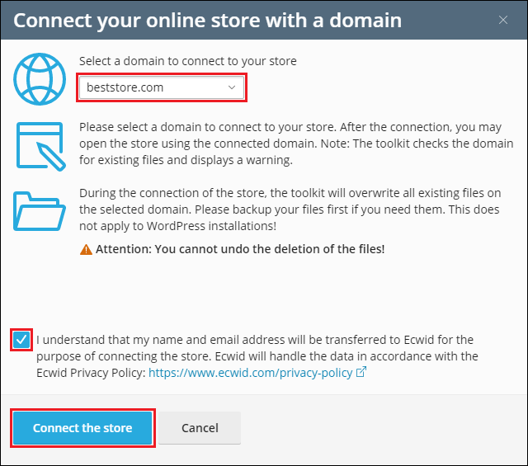Click the "Select a domain to connect" label
The width and height of the screenshot is (528, 466).
click(187, 61)
